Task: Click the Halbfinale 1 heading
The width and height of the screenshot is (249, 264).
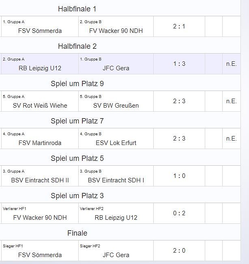Action: pyautogui.click(x=77, y=9)
